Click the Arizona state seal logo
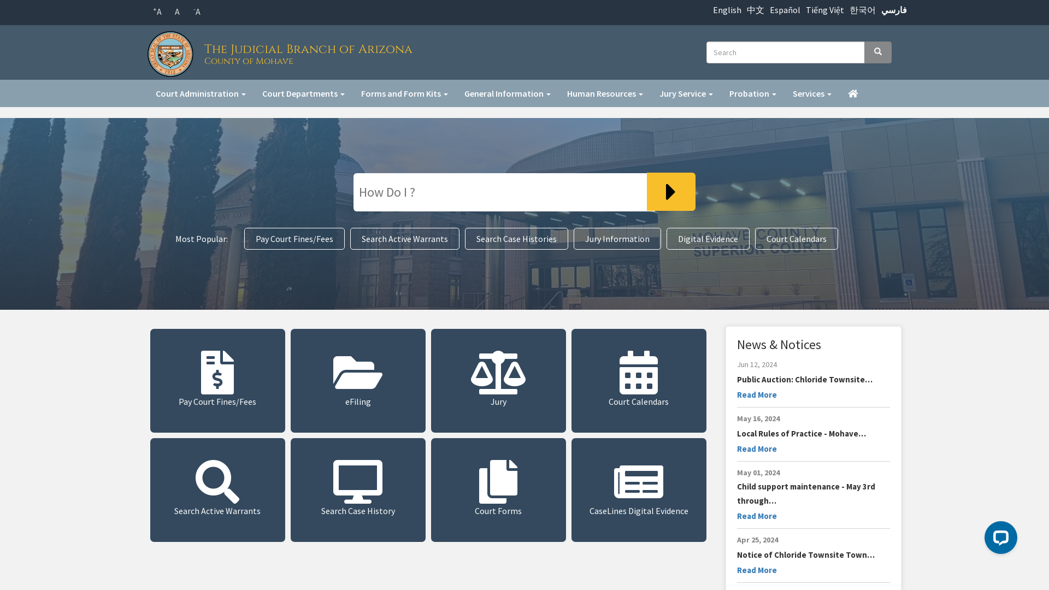The image size is (1049, 590). pyautogui.click(x=170, y=54)
